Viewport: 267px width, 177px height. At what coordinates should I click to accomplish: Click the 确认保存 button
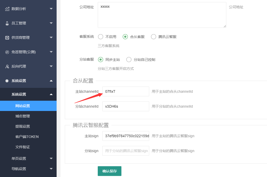tap(110, 171)
